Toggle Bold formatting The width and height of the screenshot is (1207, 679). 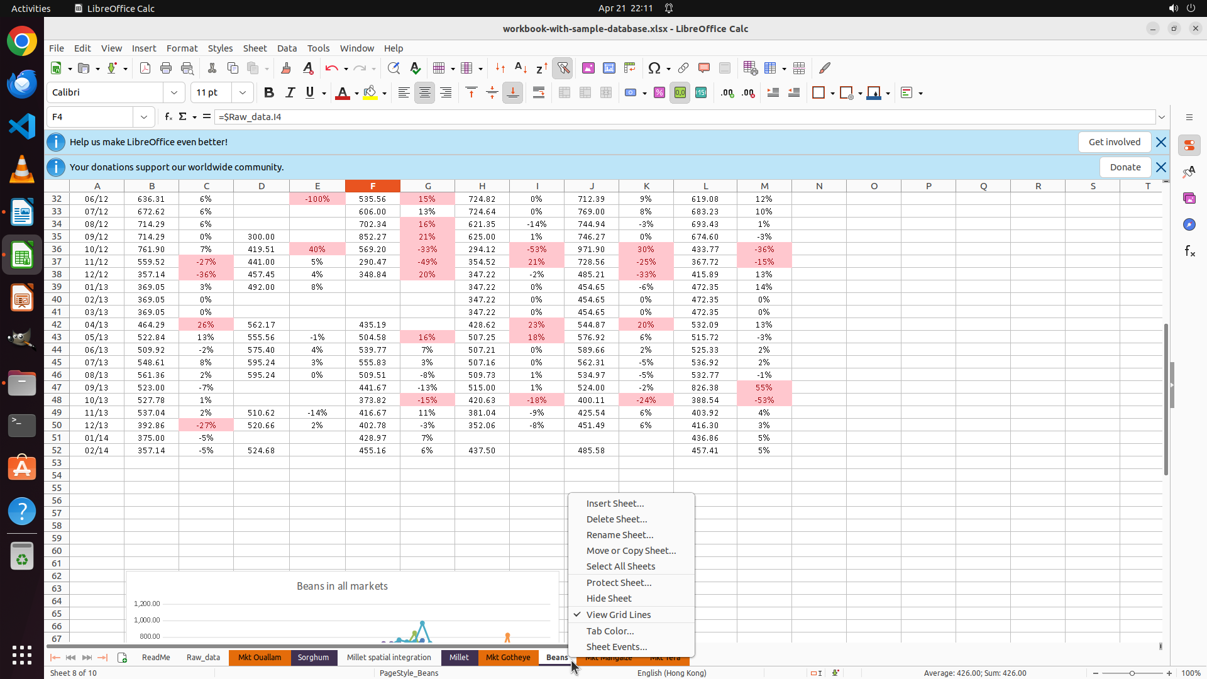tap(269, 93)
